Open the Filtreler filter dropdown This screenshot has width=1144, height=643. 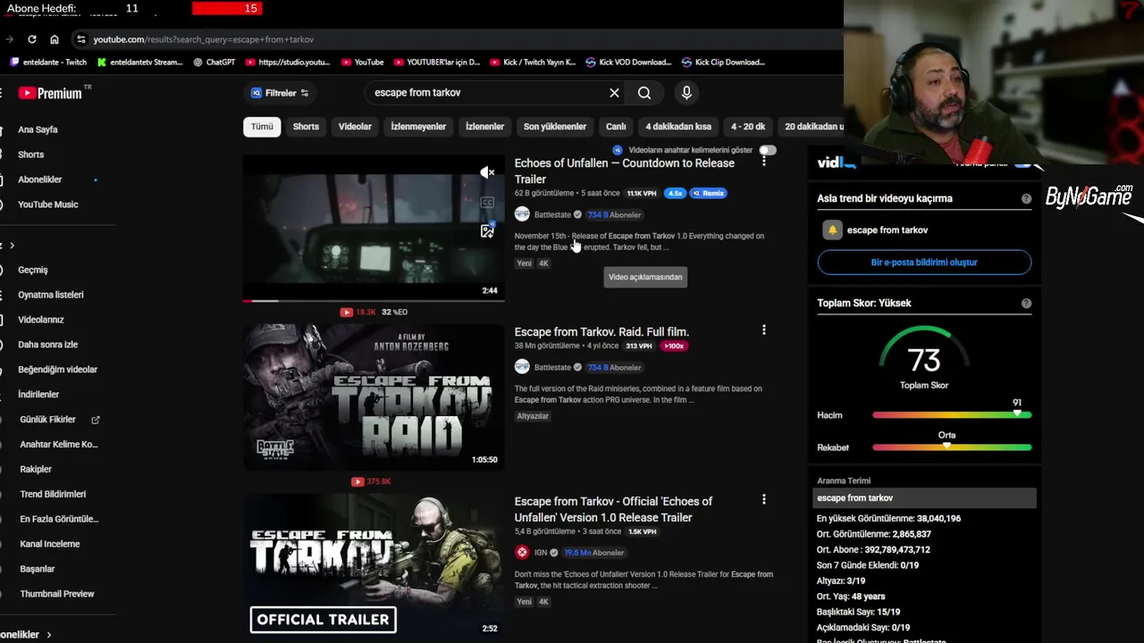(x=280, y=93)
